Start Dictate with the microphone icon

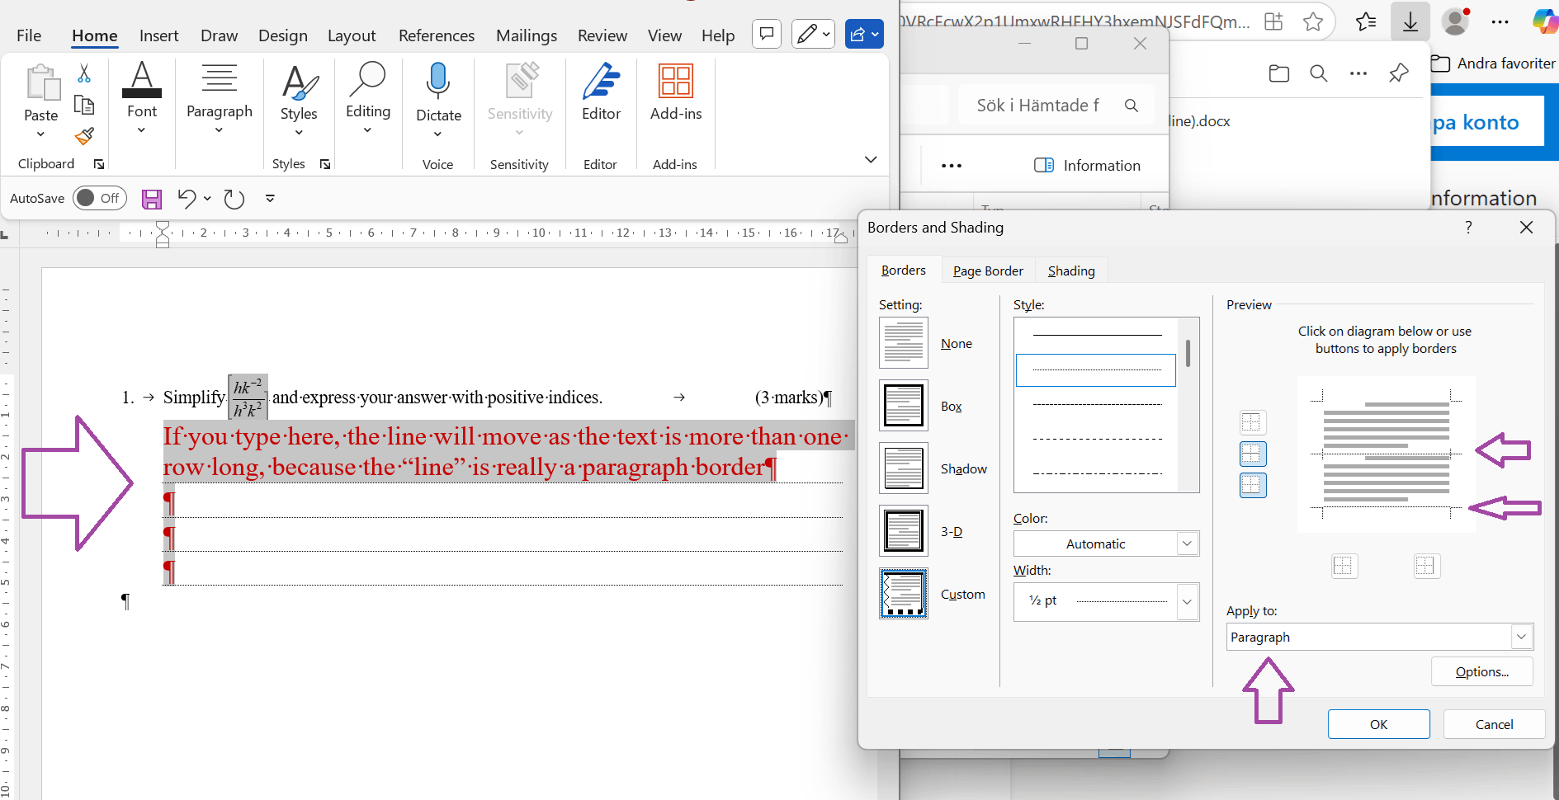(438, 82)
